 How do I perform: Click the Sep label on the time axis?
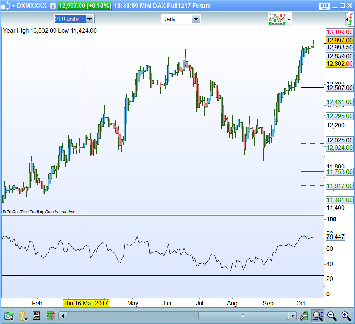pyautogui.click(x=268, y=303)
